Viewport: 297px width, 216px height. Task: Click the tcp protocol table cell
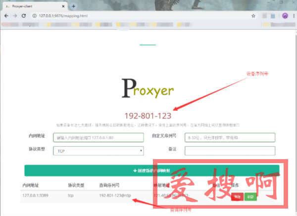(x=71, y=195)
